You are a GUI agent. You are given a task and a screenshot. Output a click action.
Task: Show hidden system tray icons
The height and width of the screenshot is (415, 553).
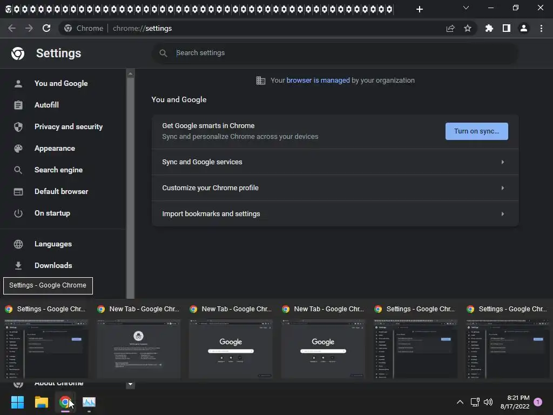tap(460, 402)
